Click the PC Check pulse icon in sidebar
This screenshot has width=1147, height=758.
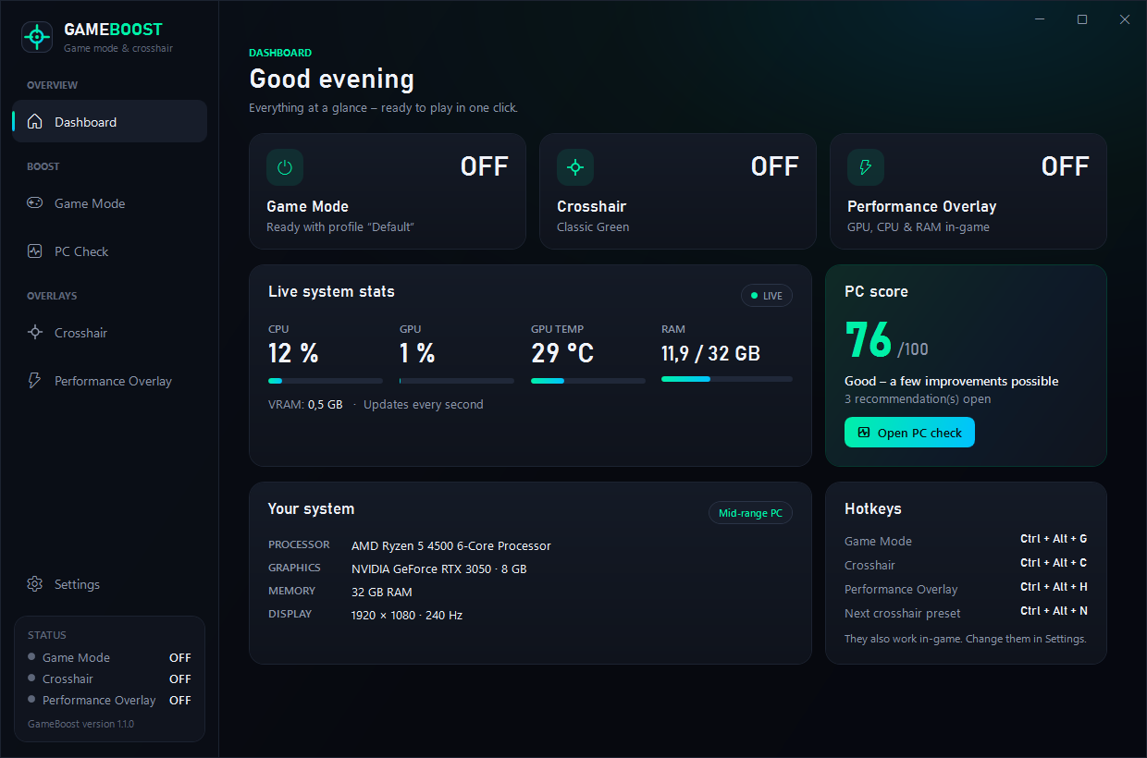[35, 251]
